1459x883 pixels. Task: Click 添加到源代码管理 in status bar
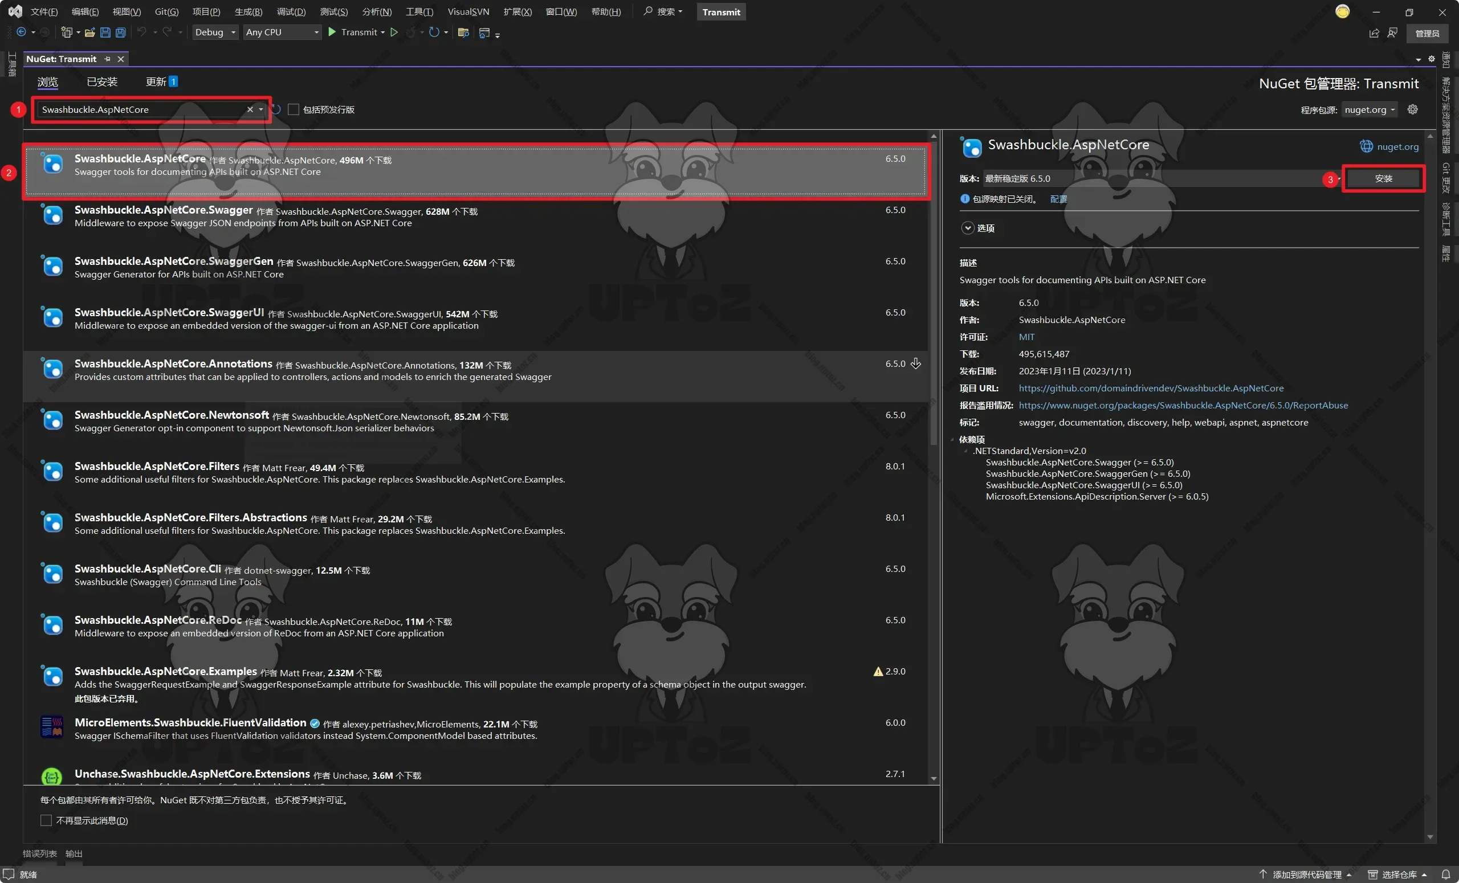(x=1306, y=874)
